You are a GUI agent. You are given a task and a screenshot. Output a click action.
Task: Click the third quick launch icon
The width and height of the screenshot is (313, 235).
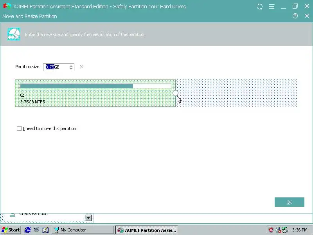[45, 230]
